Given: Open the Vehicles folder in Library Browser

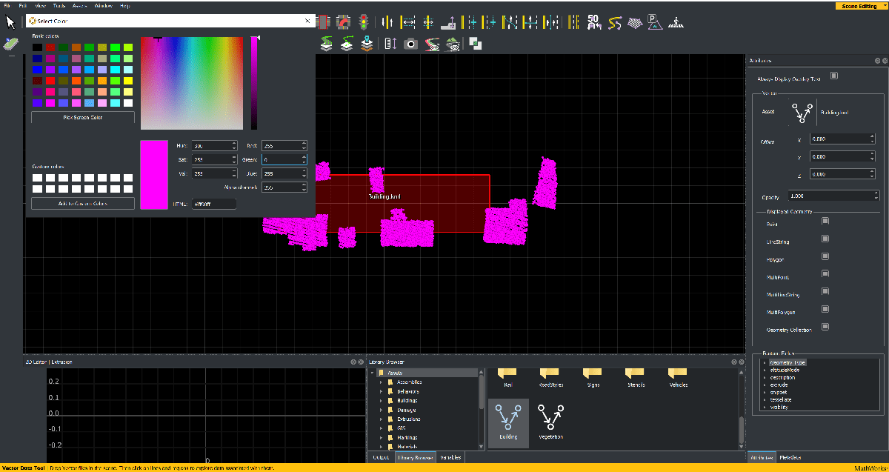Looking at the screenshot, I should click(x=678, y=376).
